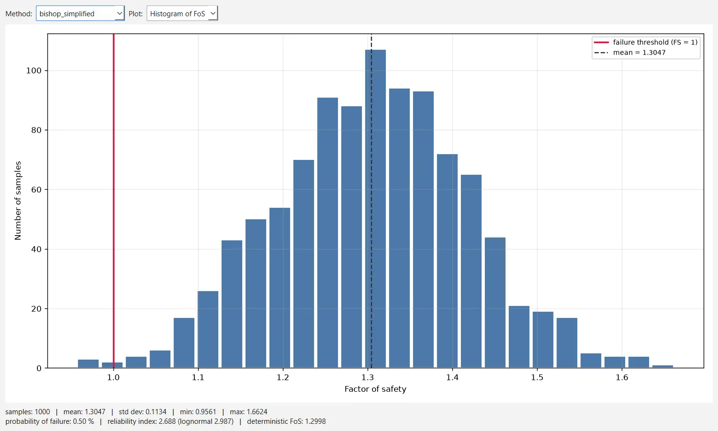Click the y-axis tick label 100
The image size is (718, 431).
(34, 70)
